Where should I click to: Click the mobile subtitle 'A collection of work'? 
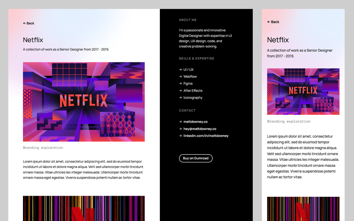[300, 53]
